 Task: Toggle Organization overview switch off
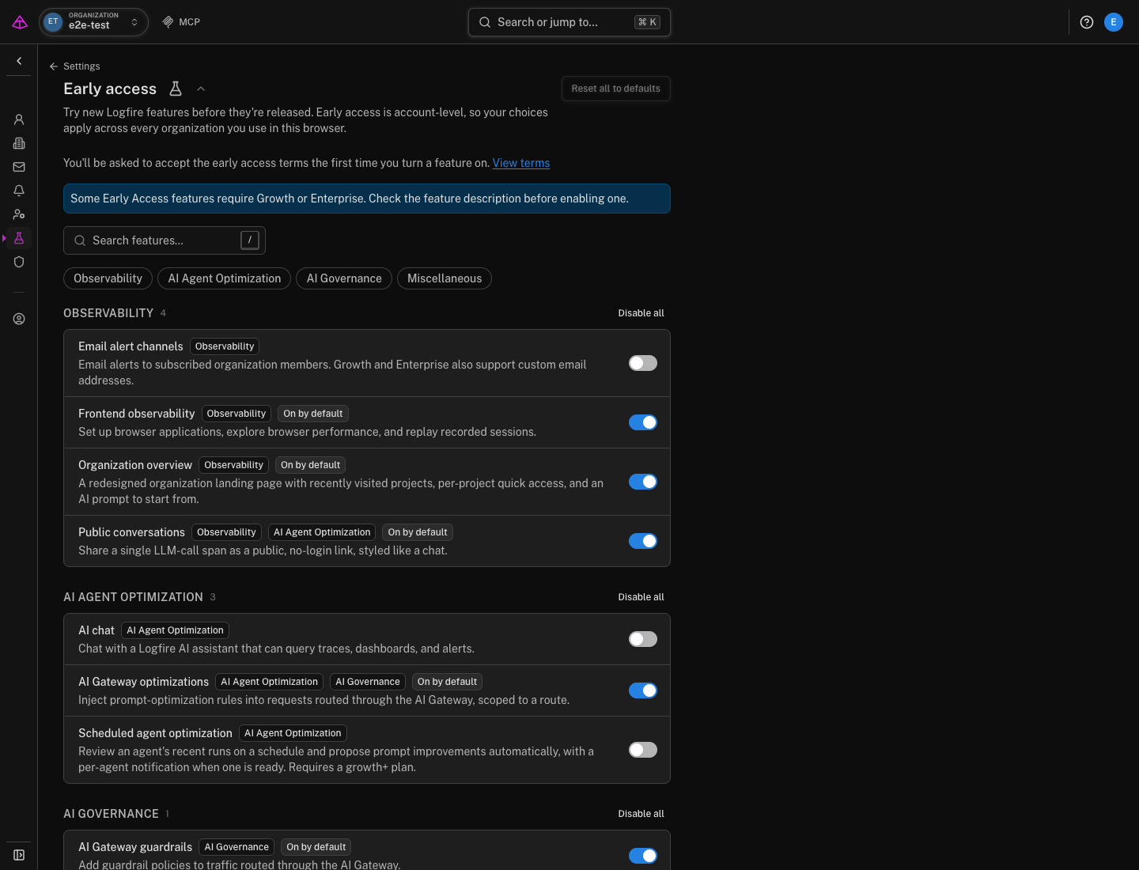click(x=643, y=482)
